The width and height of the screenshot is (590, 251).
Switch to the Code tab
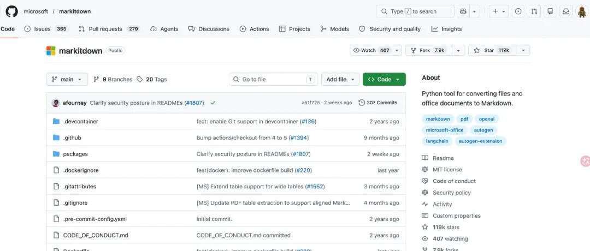click(8, 29)
